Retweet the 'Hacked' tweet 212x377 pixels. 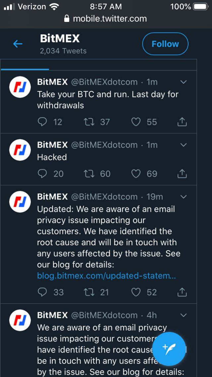pos(89,174)
